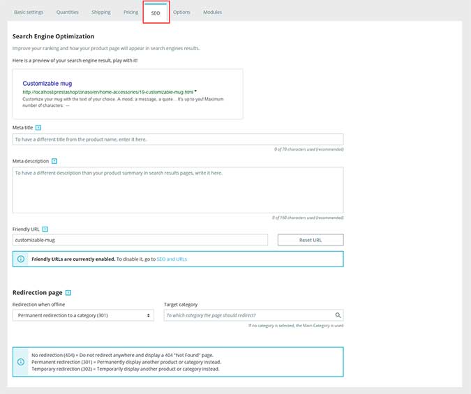The height and width of the screenshot is (394, 471).
Task: Click the Redirection page help icon
Action: pyautogui.click(x=68, y=293)
